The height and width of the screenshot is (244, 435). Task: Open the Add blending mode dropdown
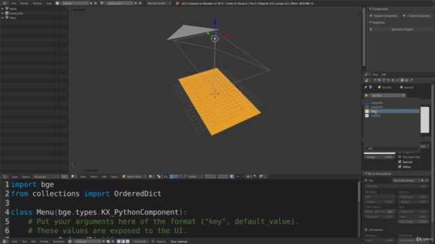point(379,197)
